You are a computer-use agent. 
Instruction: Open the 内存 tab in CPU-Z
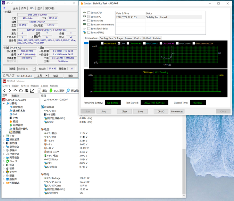(23, 8)
